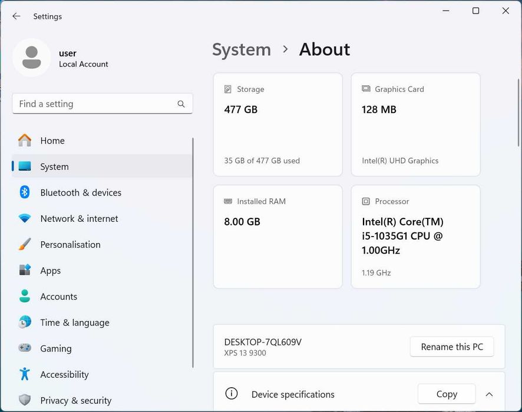Click the Storage info card
The image size is (522, 412).
click(277, 124)
